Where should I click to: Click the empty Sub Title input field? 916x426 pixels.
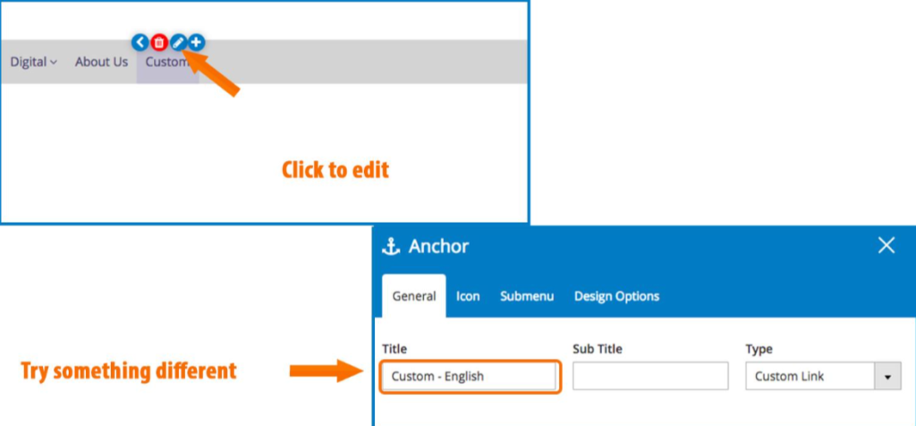[x=650, y=376]
